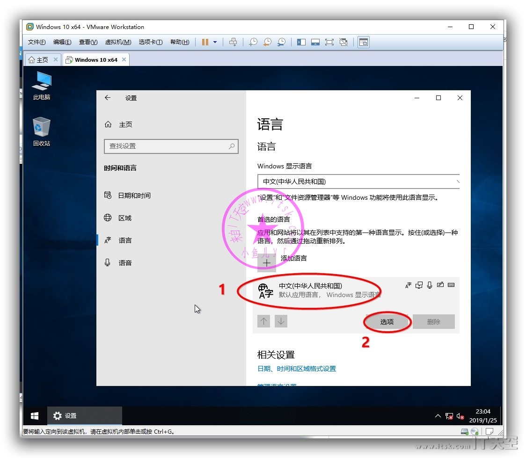Open the Windows Start menu
Screen dimensions: 526x458
click(x=35, y=416)
